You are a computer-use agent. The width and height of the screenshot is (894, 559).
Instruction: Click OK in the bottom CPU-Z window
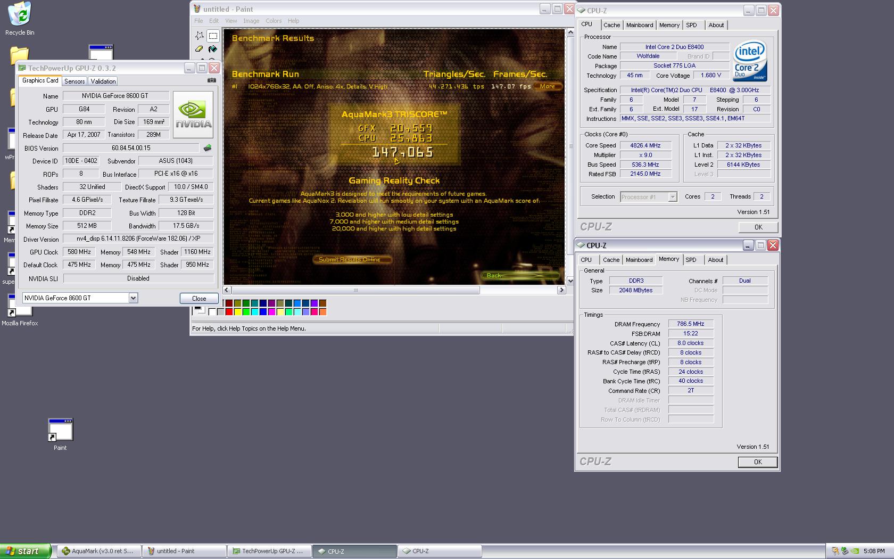pos(758,462)
